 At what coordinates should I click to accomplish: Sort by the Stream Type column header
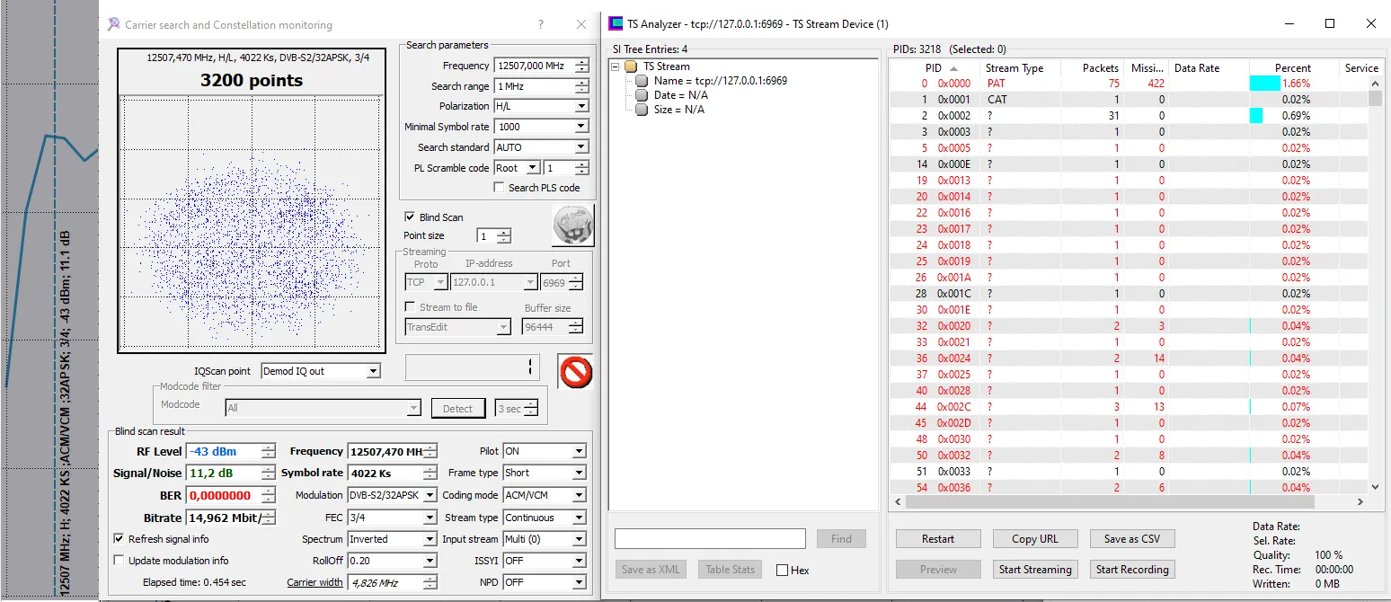pyautogui.click(x=1014, y=68)
